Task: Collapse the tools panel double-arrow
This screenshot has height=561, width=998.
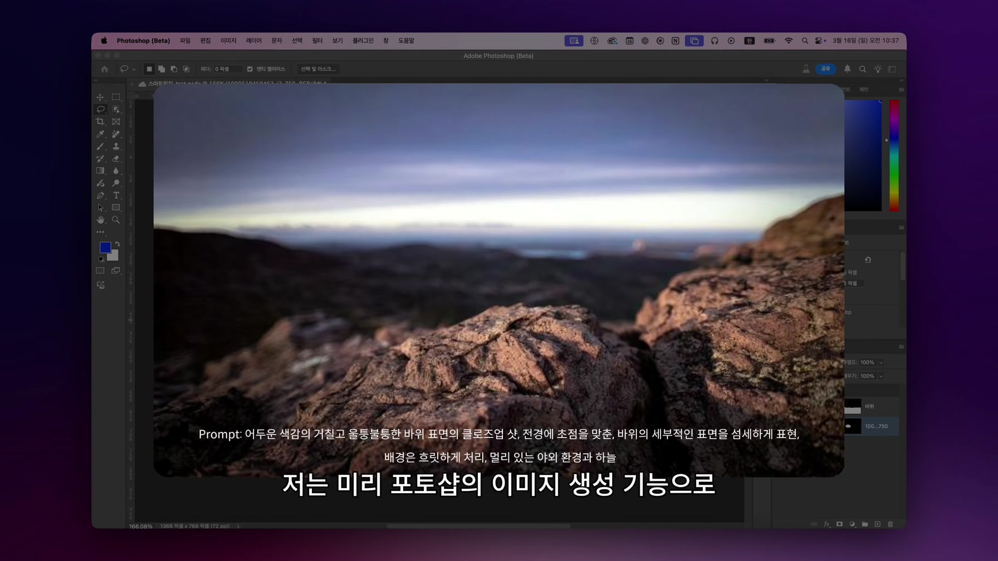Action: (96, 81)
